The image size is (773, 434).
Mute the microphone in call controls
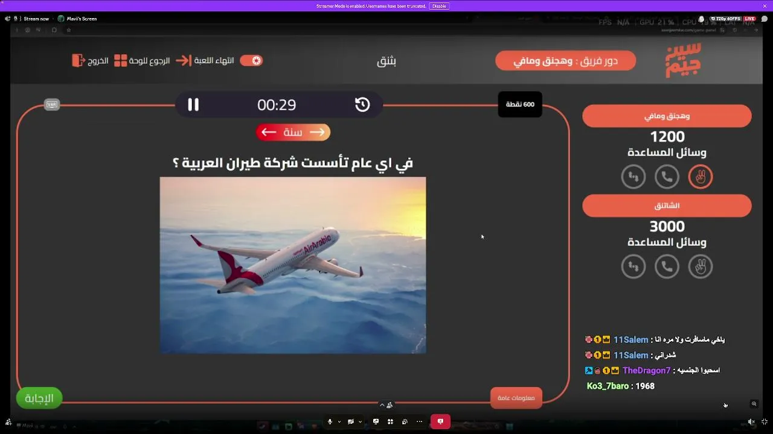click(330, 421)
